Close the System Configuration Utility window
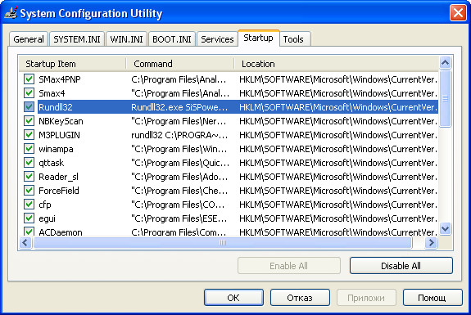This screenshot has width=471, height=315. click(x=458, y=12)
